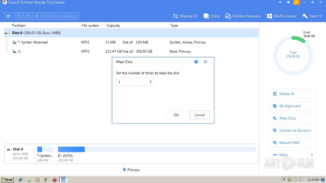Open Migrate OS wizard

pyautogui.click(x=185, y=16)
